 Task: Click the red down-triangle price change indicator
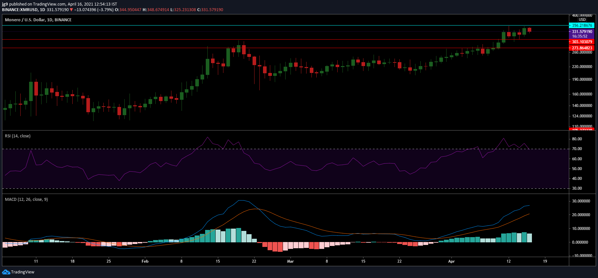click(71, 10)
